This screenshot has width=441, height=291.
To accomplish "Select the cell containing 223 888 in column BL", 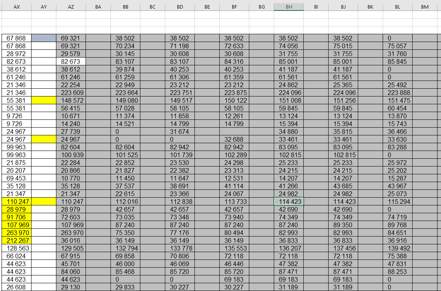I will pos(397,93).
